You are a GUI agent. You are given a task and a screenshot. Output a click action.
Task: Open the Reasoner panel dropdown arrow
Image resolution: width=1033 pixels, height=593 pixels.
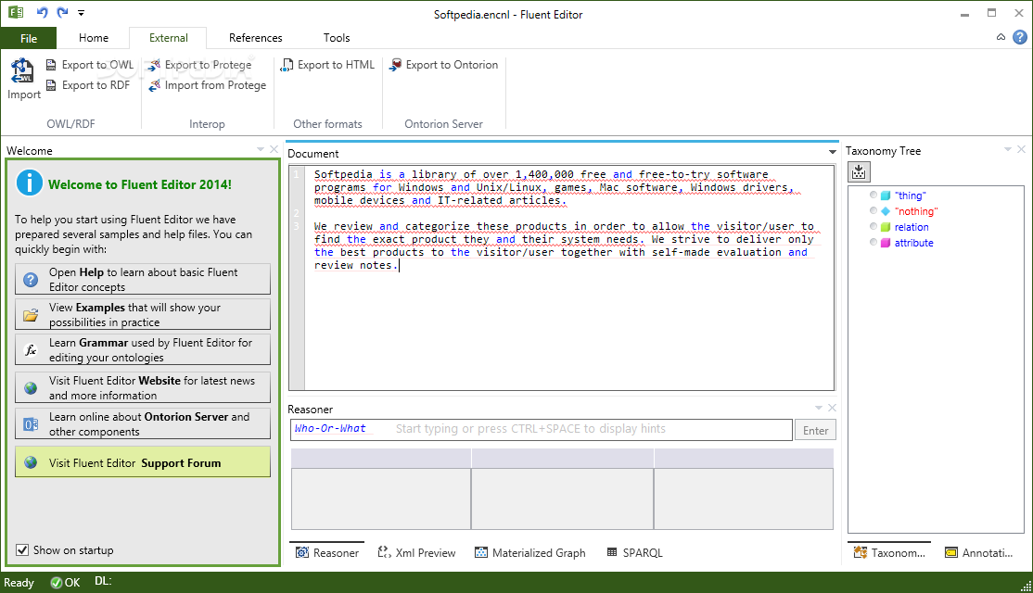tap(818, 408)
